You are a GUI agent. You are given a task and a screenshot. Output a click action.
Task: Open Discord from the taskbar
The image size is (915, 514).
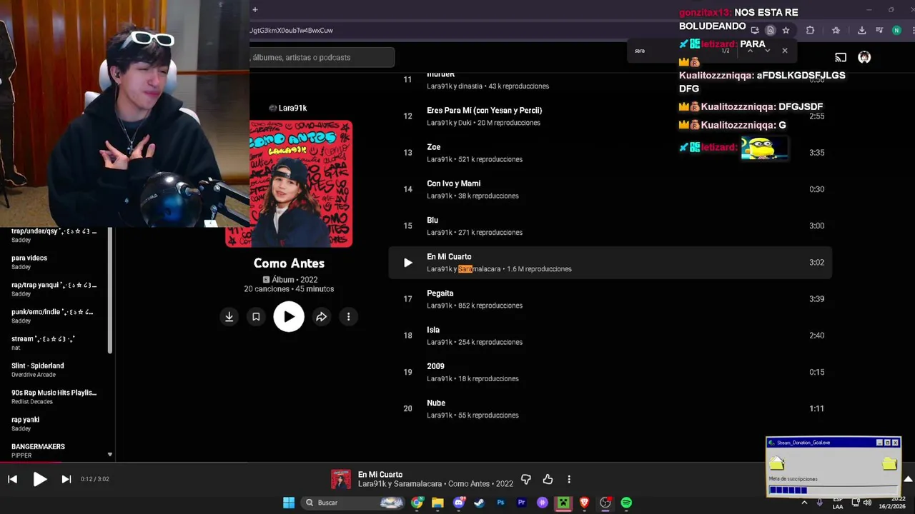459,503
